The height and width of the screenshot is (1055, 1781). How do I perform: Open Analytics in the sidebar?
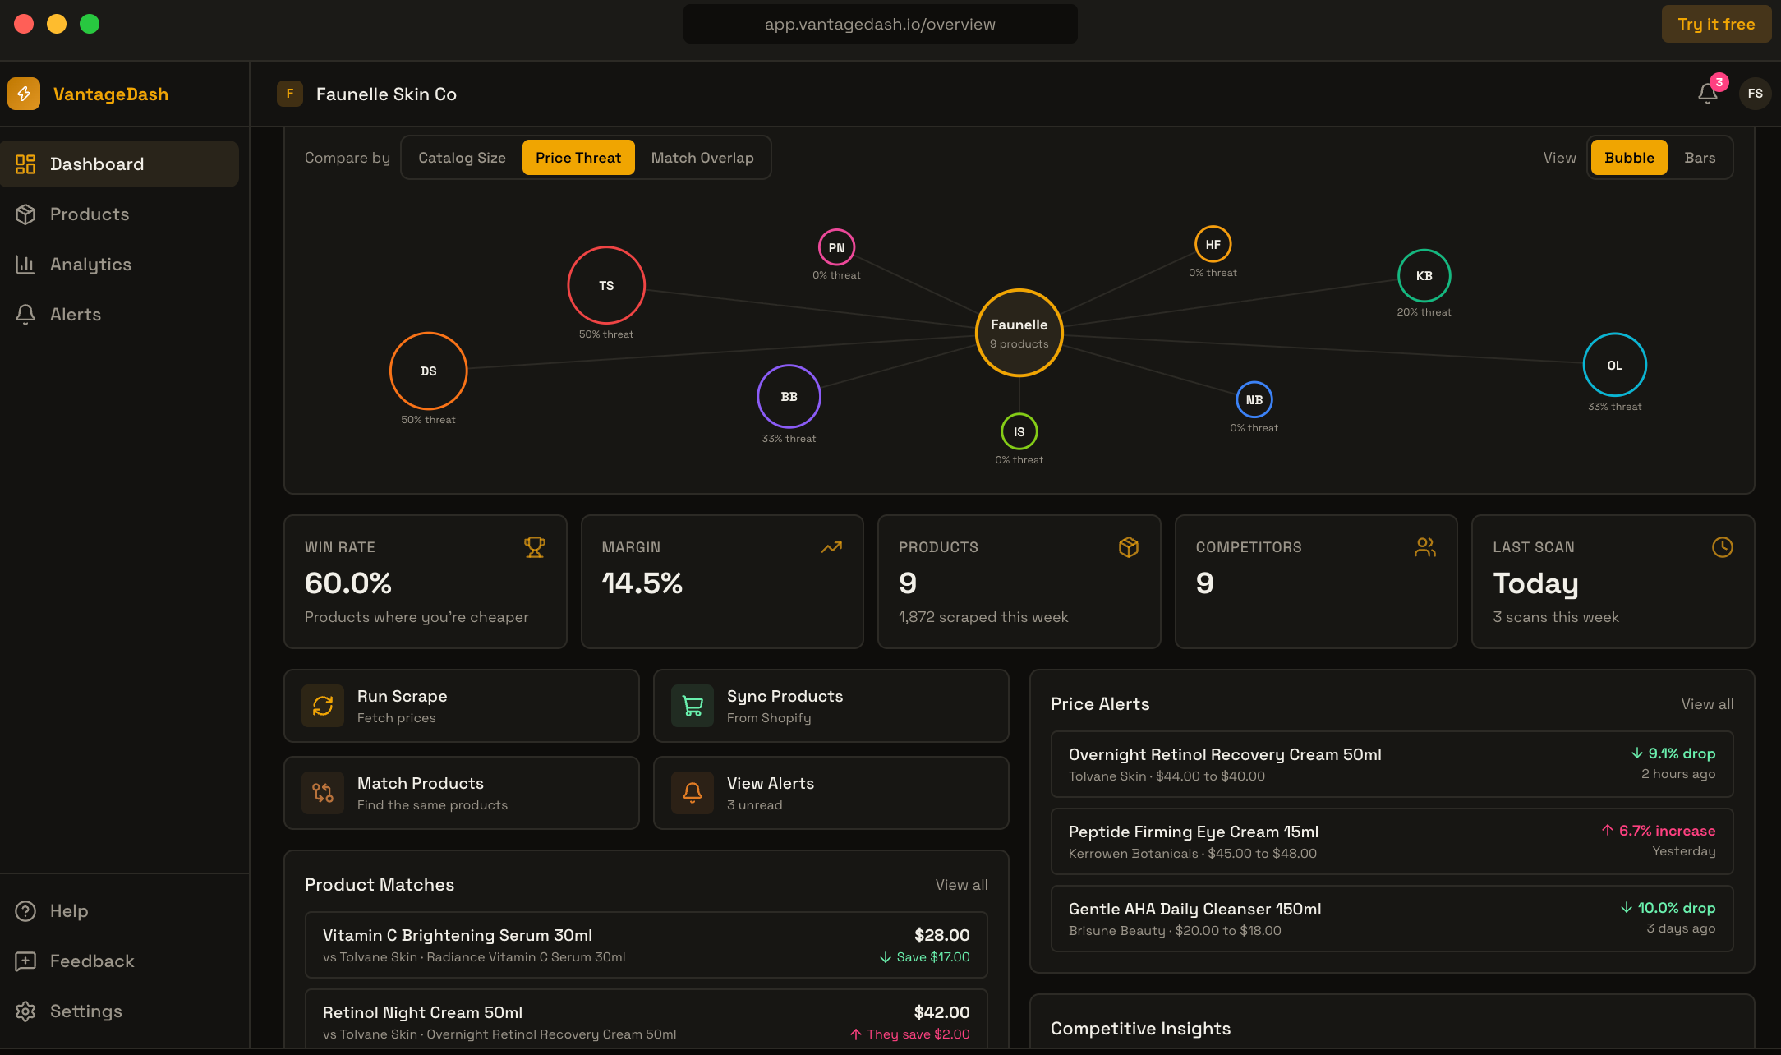(x=120, y=265)
